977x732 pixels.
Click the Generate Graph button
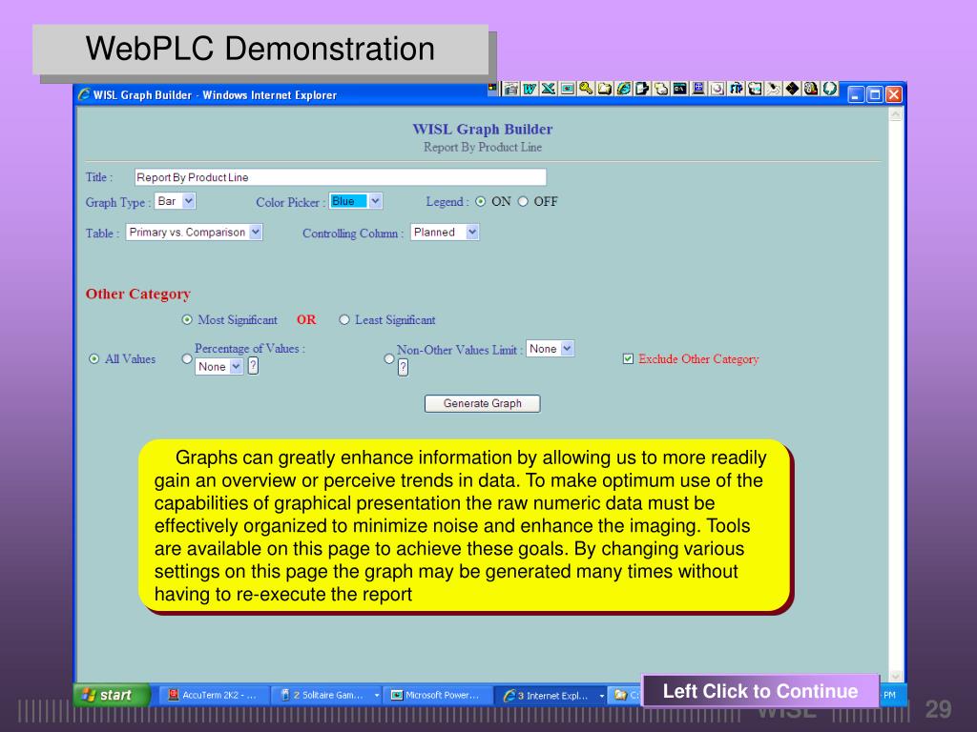tap(482, 403)
